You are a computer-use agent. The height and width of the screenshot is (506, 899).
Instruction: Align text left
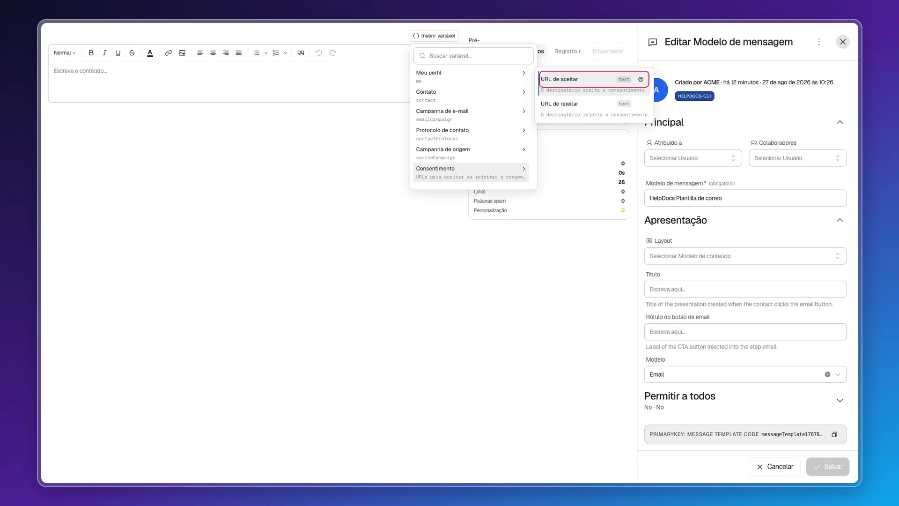(x=200, y=53)
